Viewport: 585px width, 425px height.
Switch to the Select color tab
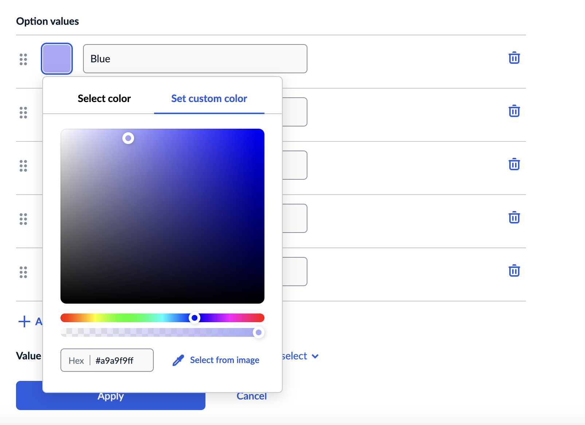click(104, 98)
